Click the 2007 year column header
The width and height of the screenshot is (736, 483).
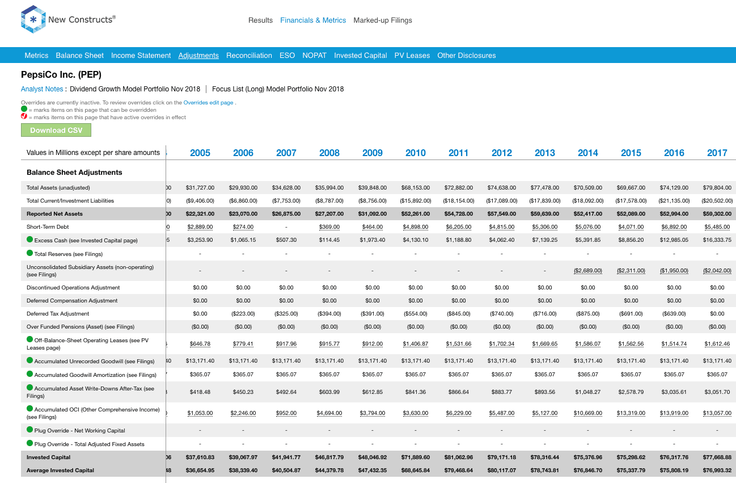286,153
